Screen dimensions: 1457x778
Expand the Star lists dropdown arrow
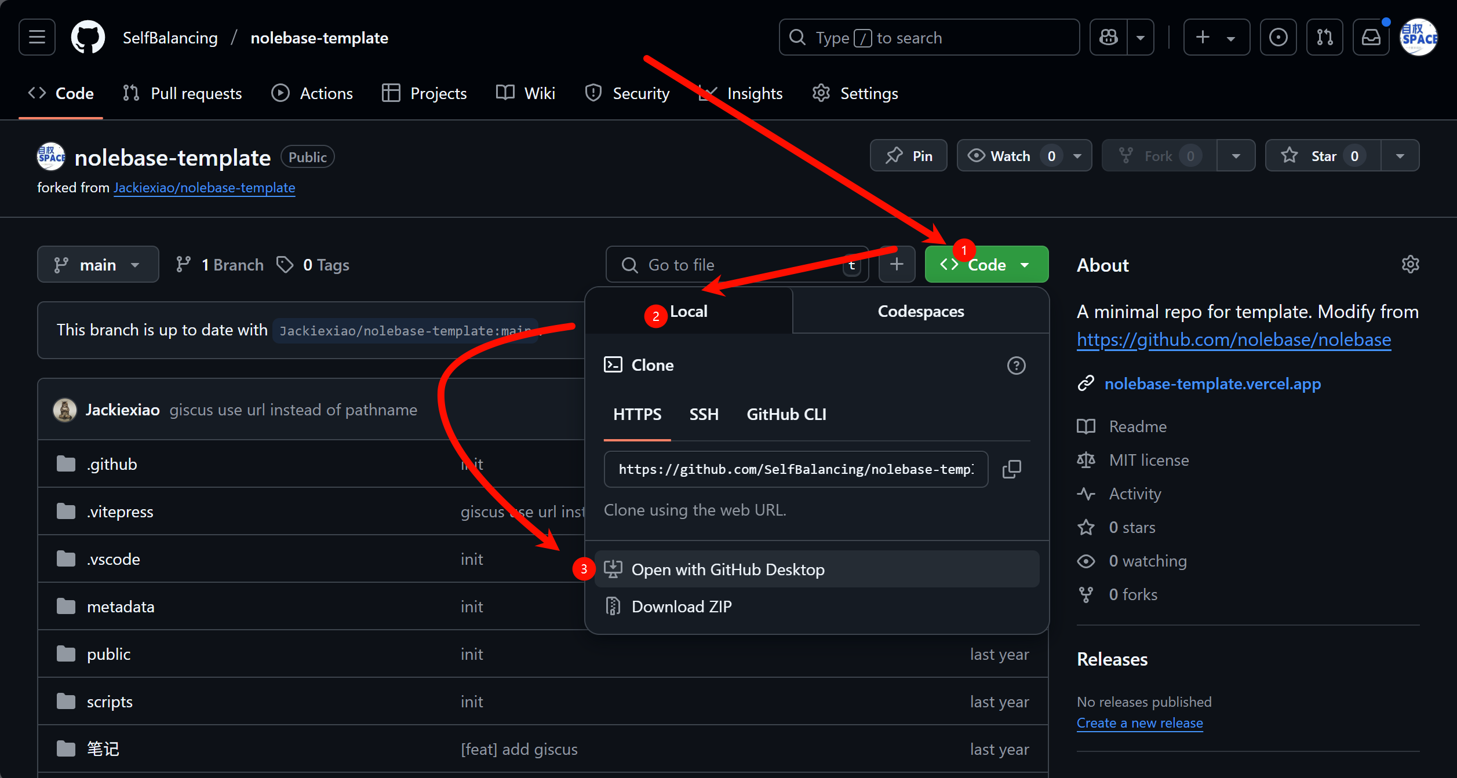[x=1400, y=156]
